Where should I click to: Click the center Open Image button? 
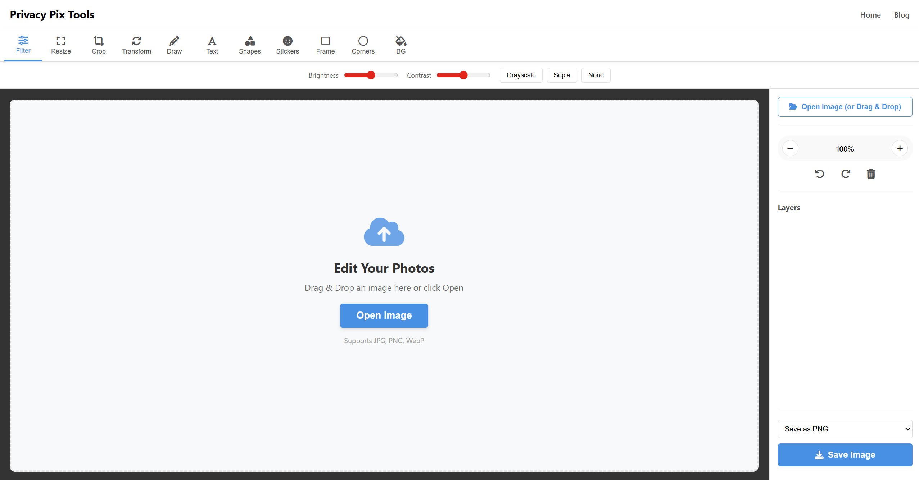384,315
